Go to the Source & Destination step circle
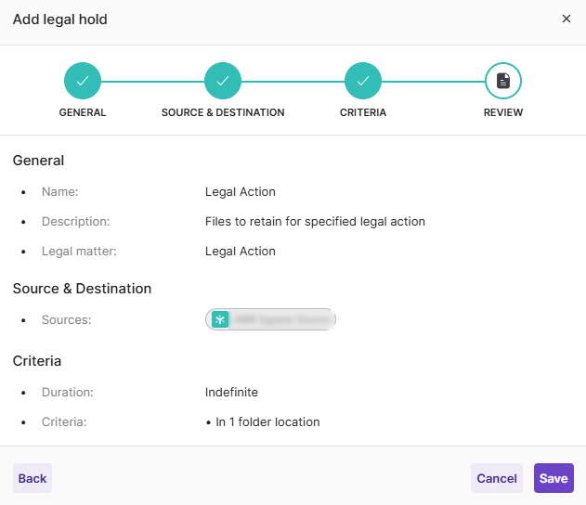 coord(223,81)
